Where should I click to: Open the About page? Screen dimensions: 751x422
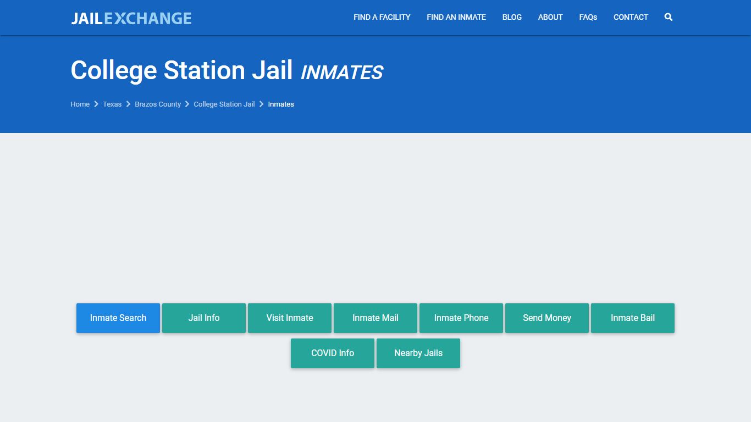pyautogui.click(x=550, y=17)
